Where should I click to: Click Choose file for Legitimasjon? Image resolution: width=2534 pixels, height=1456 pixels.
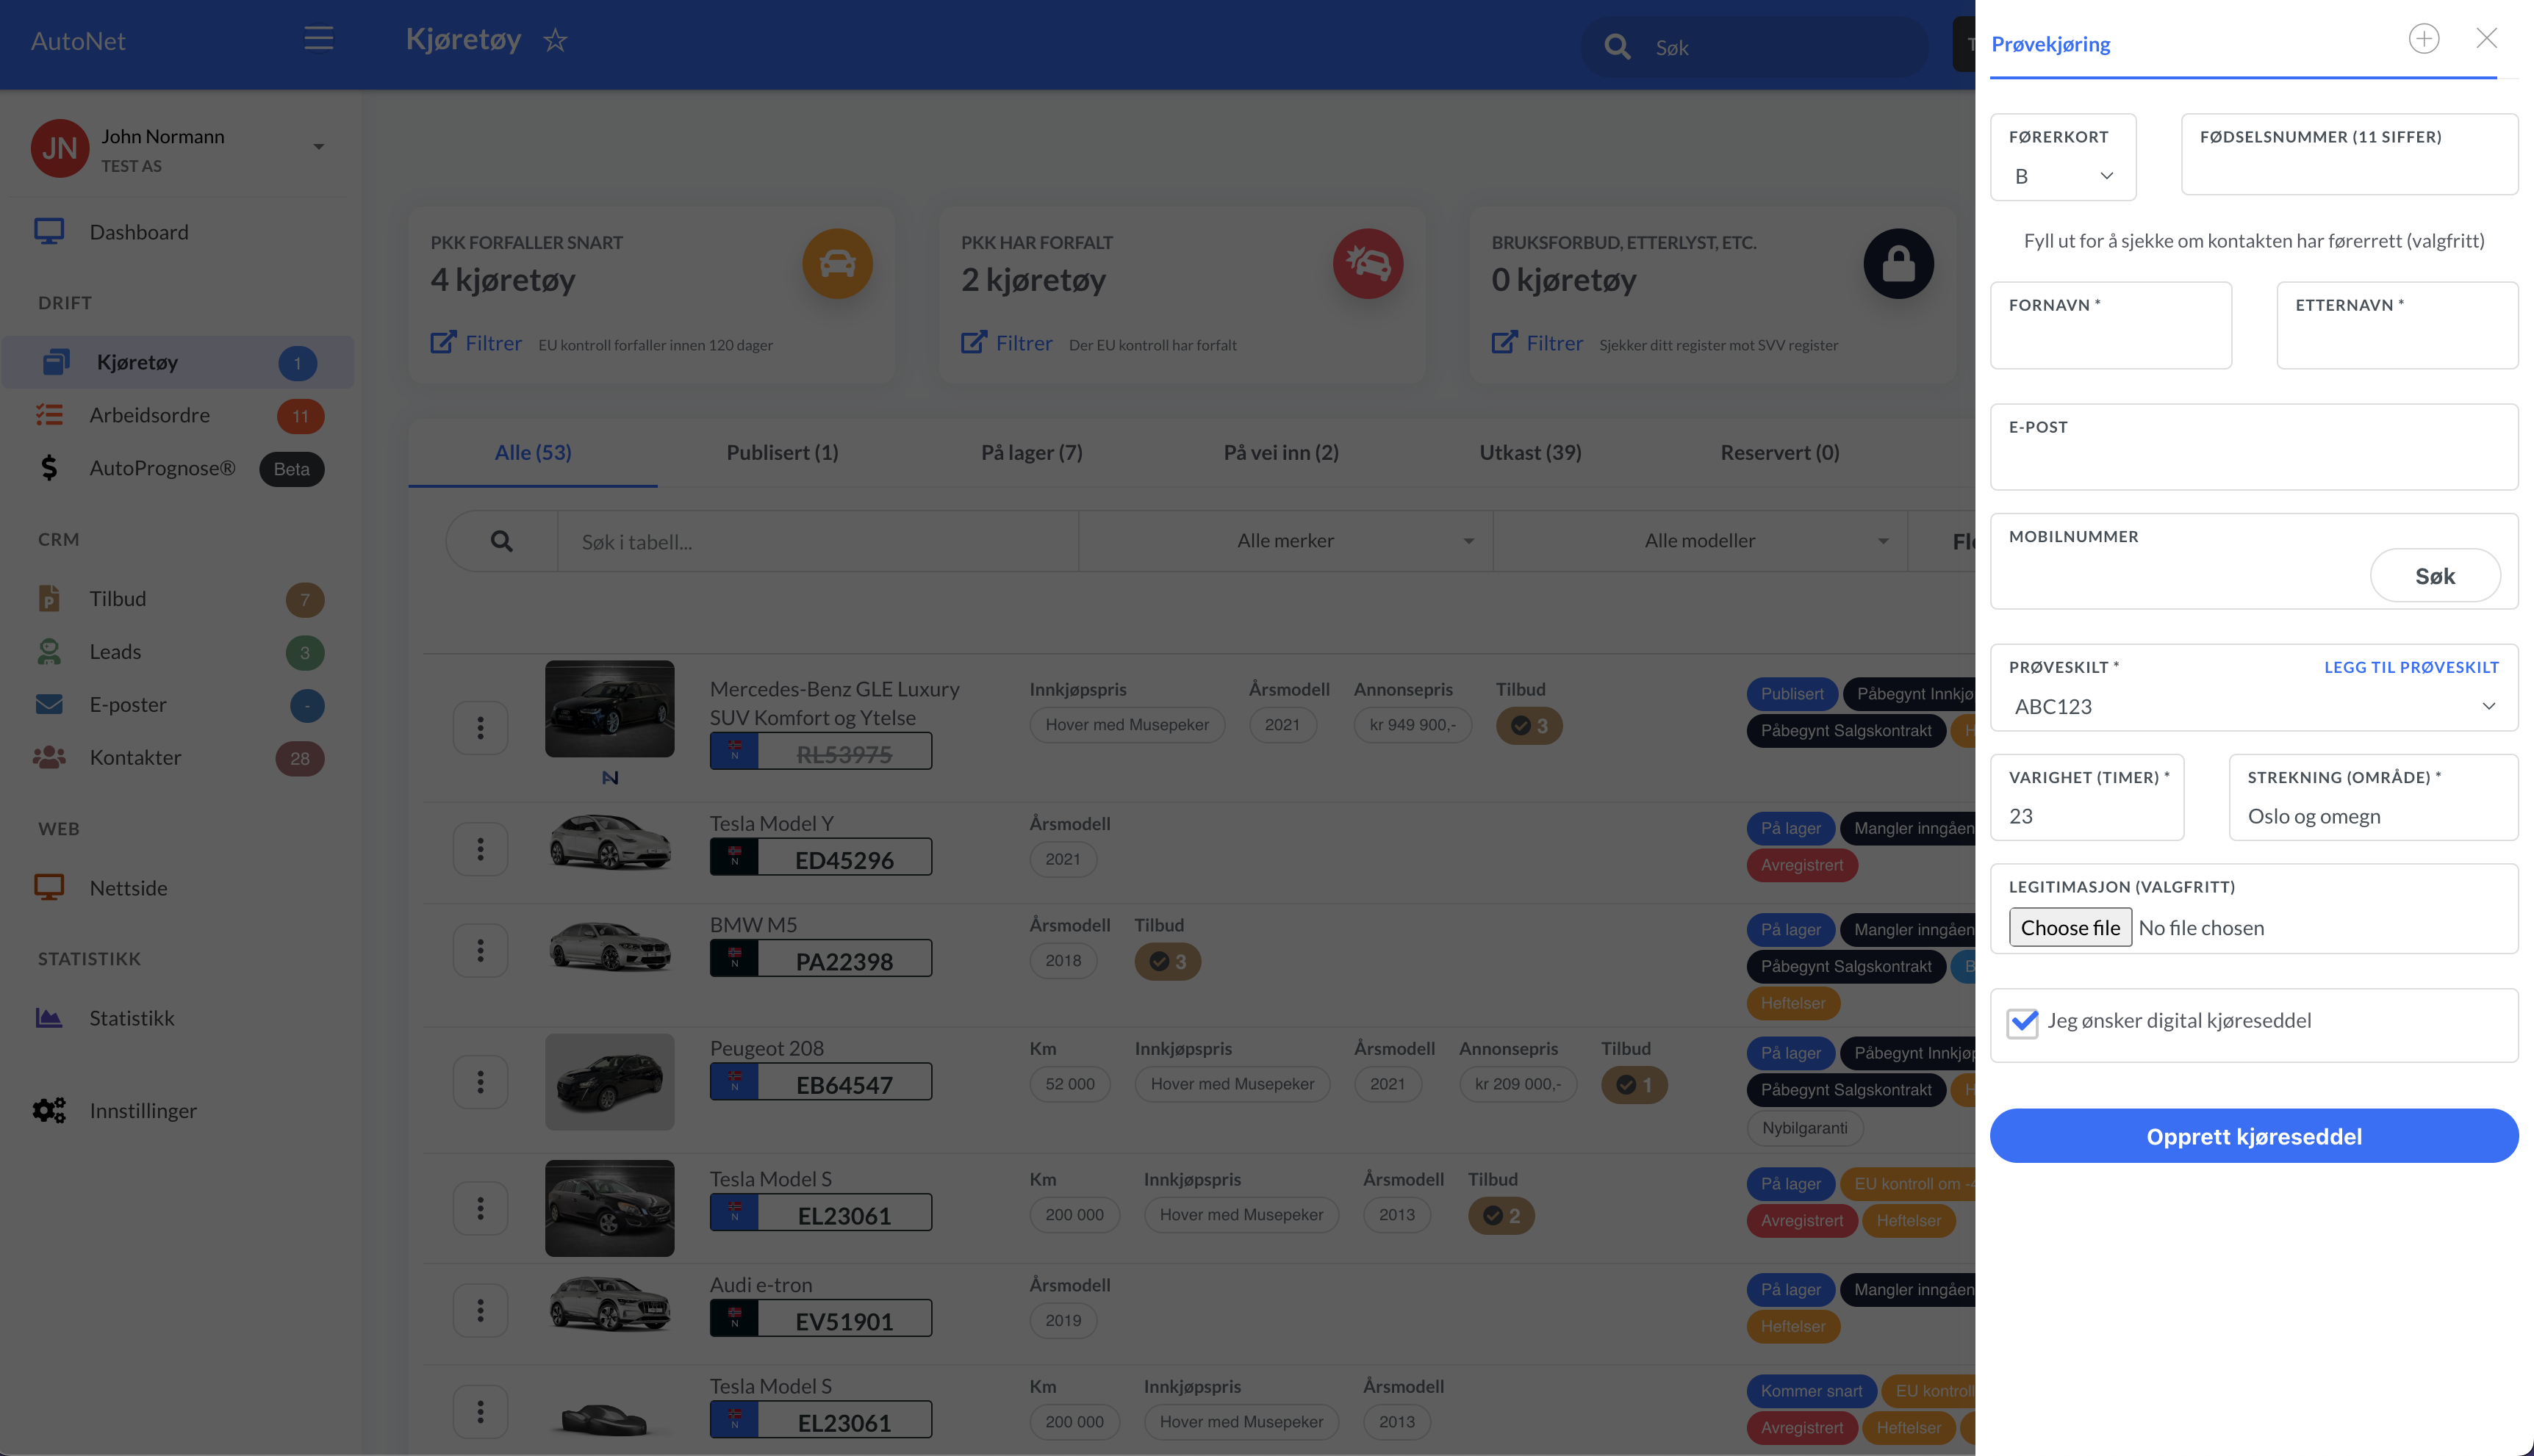click(x=2070, y=927)
